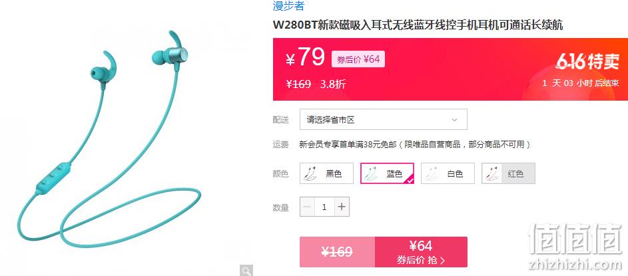This screenshot has height=276, width=628.
Task: Select the 红色 color option
Action: [x=508, y=173]
